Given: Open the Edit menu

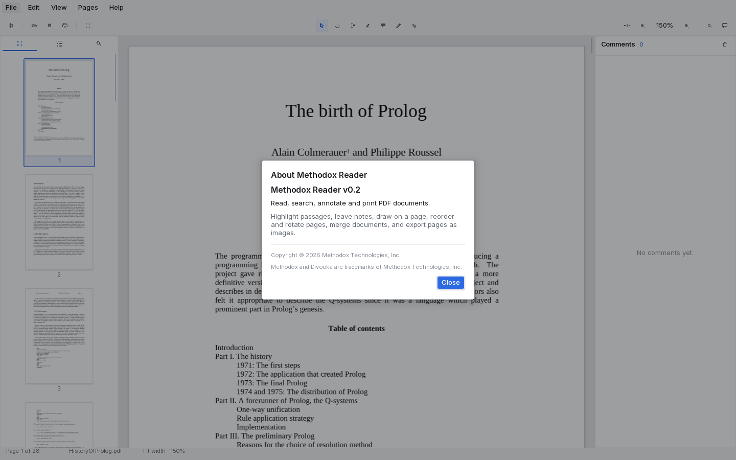Looking at the screenshot, I should 34,8.
